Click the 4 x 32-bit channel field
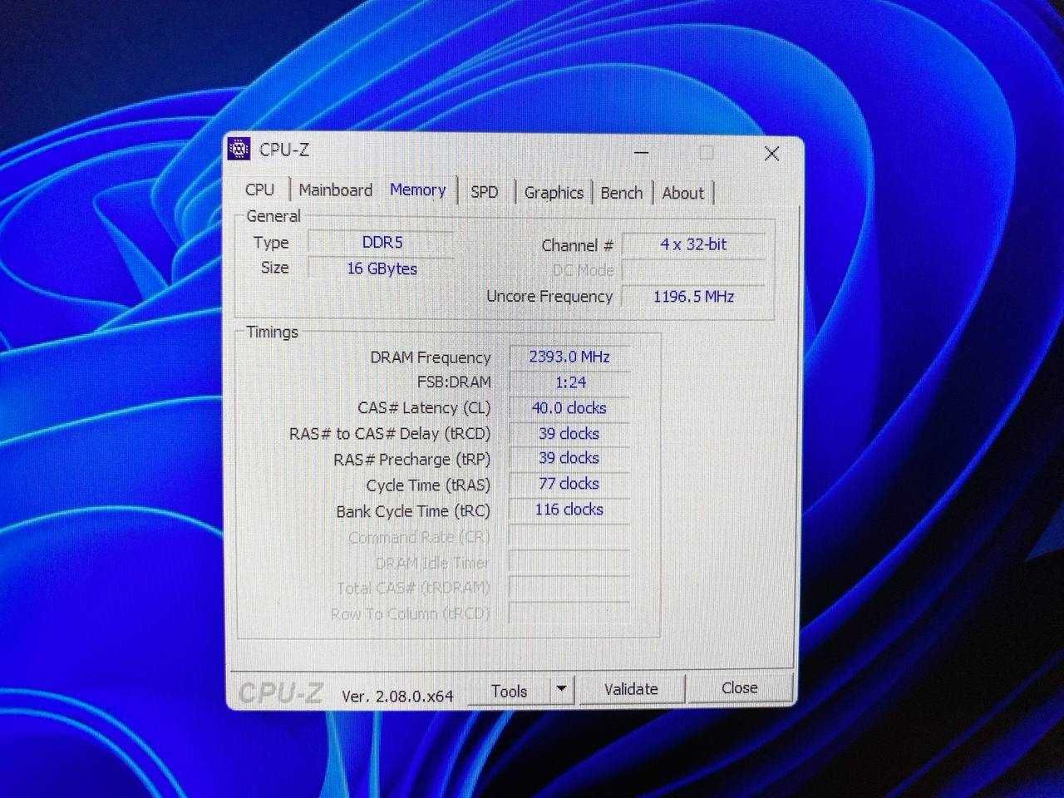The image size is (1064, 798). pos(693,244)
